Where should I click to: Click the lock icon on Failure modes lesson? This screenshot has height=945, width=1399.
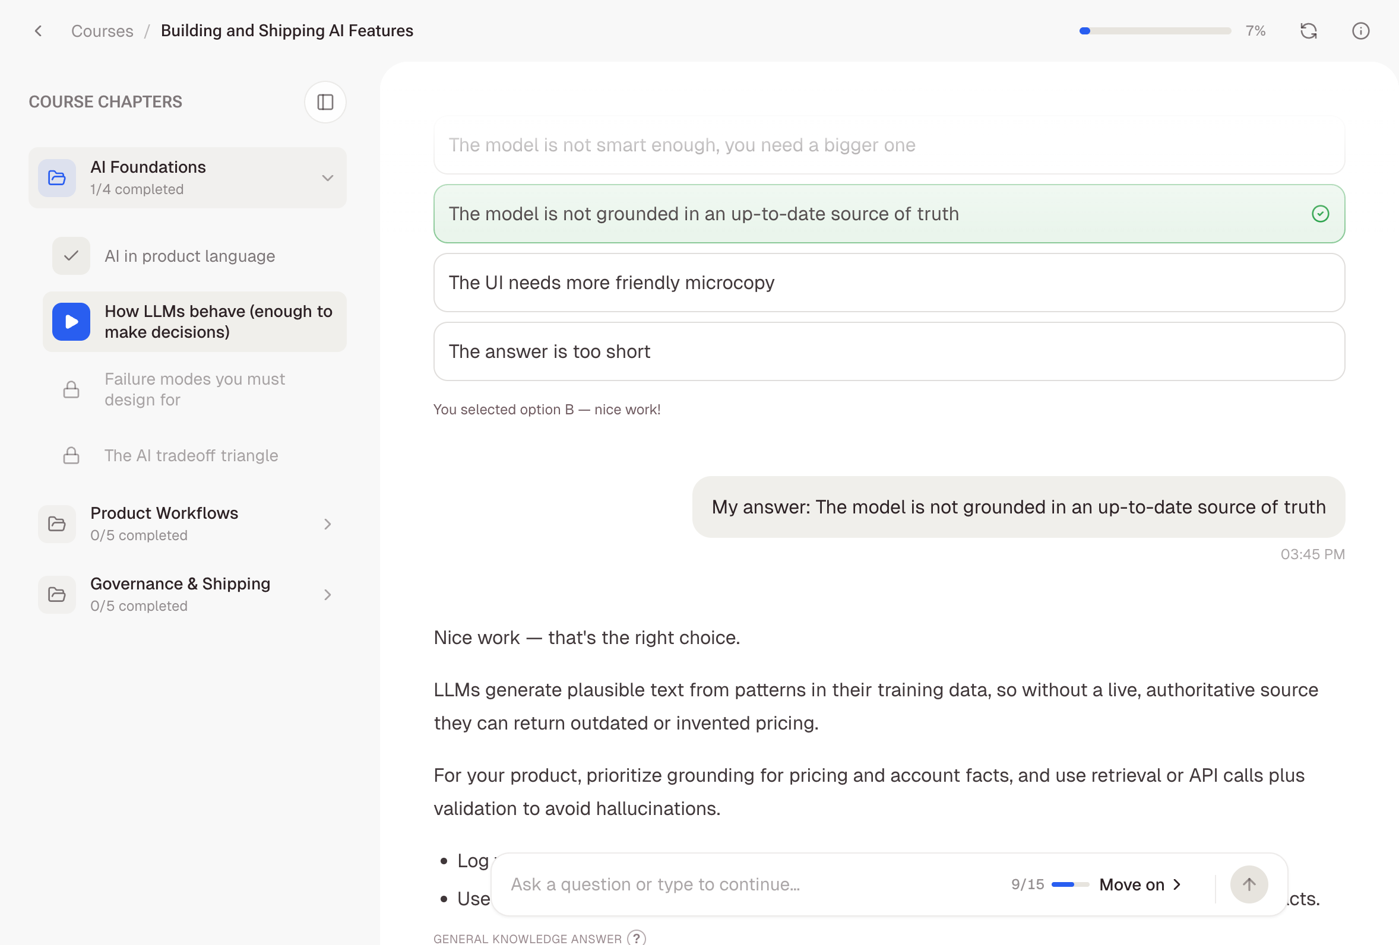pyautogui.click(x=71, y=389)
